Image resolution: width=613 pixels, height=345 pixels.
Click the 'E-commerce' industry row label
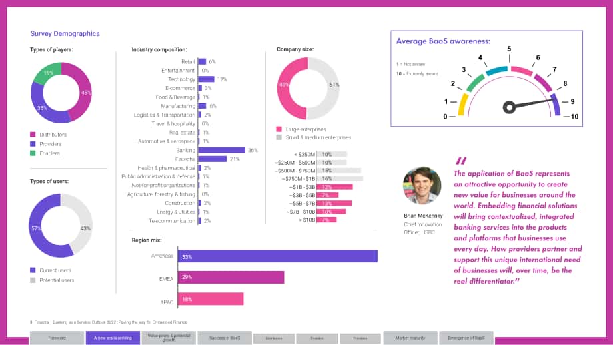coord(180,89)
